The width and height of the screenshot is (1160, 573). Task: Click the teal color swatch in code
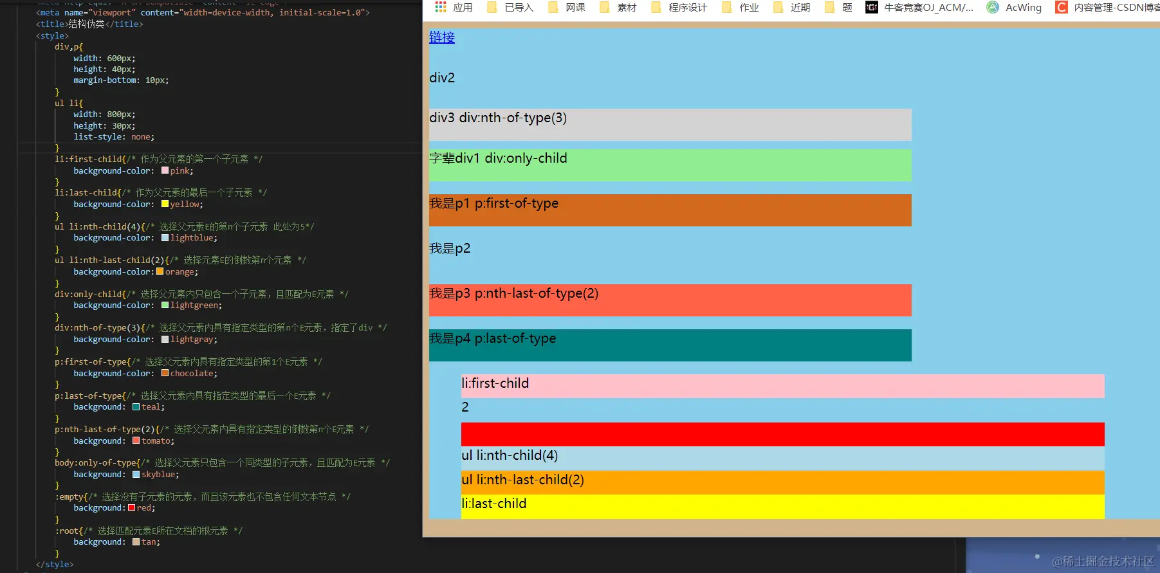pos(136,406)
